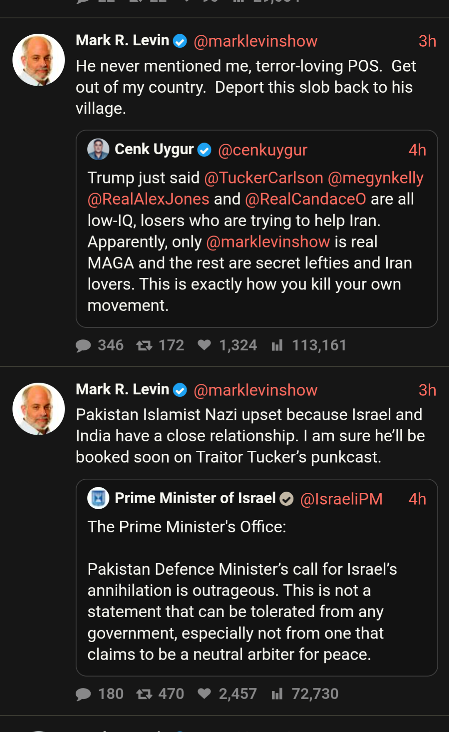This screenshot has width=449, height=732.
Task: Retweet the post with 470 retweets
Action: 144,694
